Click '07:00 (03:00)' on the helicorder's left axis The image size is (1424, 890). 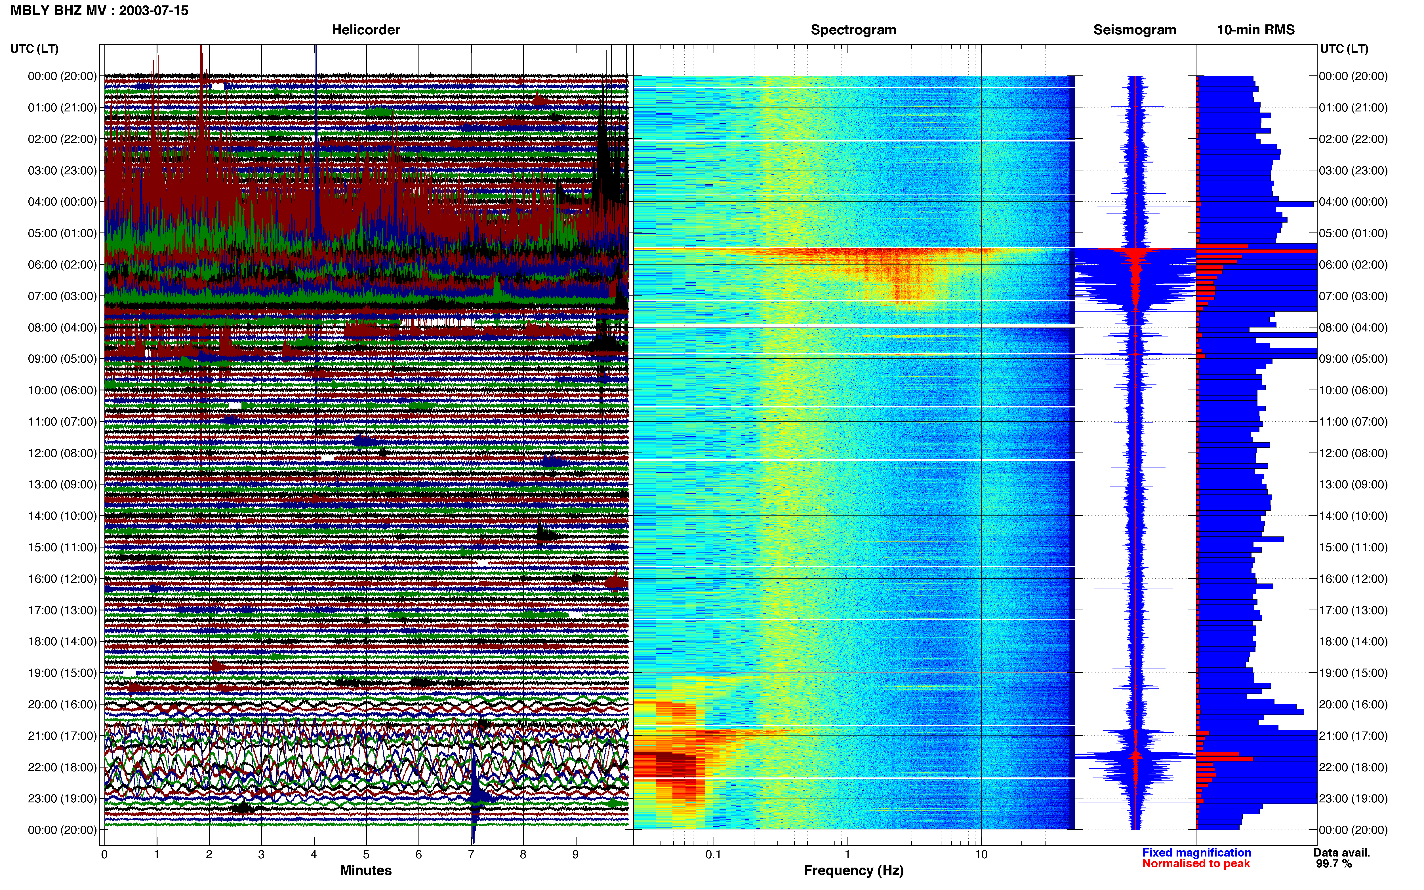point(62,296)
